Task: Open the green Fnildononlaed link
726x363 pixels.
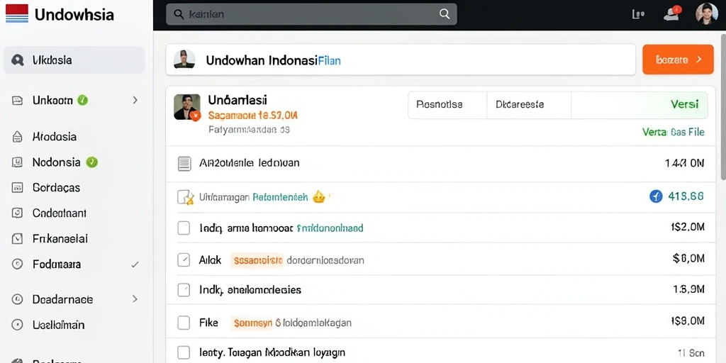Action: click(330, 228)
